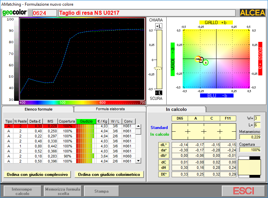
Task: Click the N Paste column header
Action: coord(20,121)
